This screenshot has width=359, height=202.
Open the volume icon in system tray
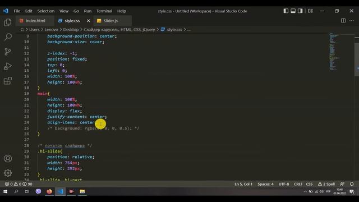tap(321, 192)
